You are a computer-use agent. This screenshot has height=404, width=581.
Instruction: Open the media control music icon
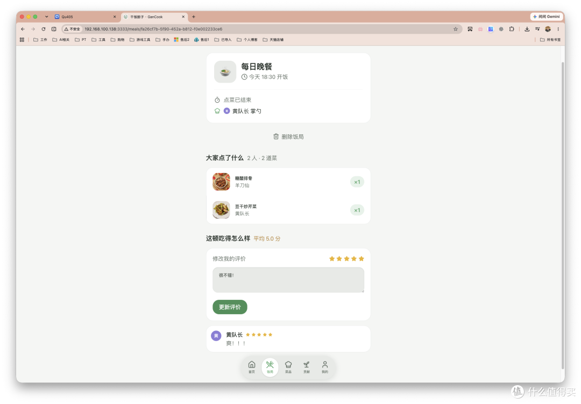(537, 29)
